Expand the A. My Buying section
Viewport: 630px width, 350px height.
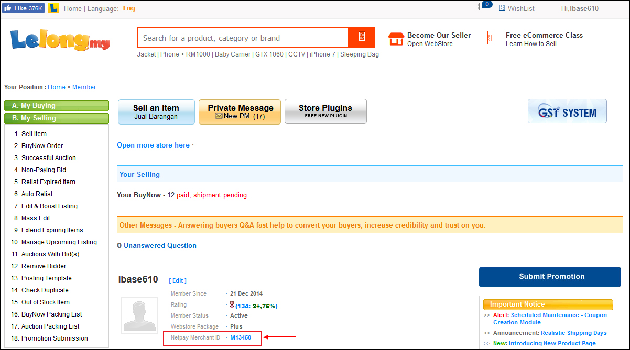click(57, 106)
